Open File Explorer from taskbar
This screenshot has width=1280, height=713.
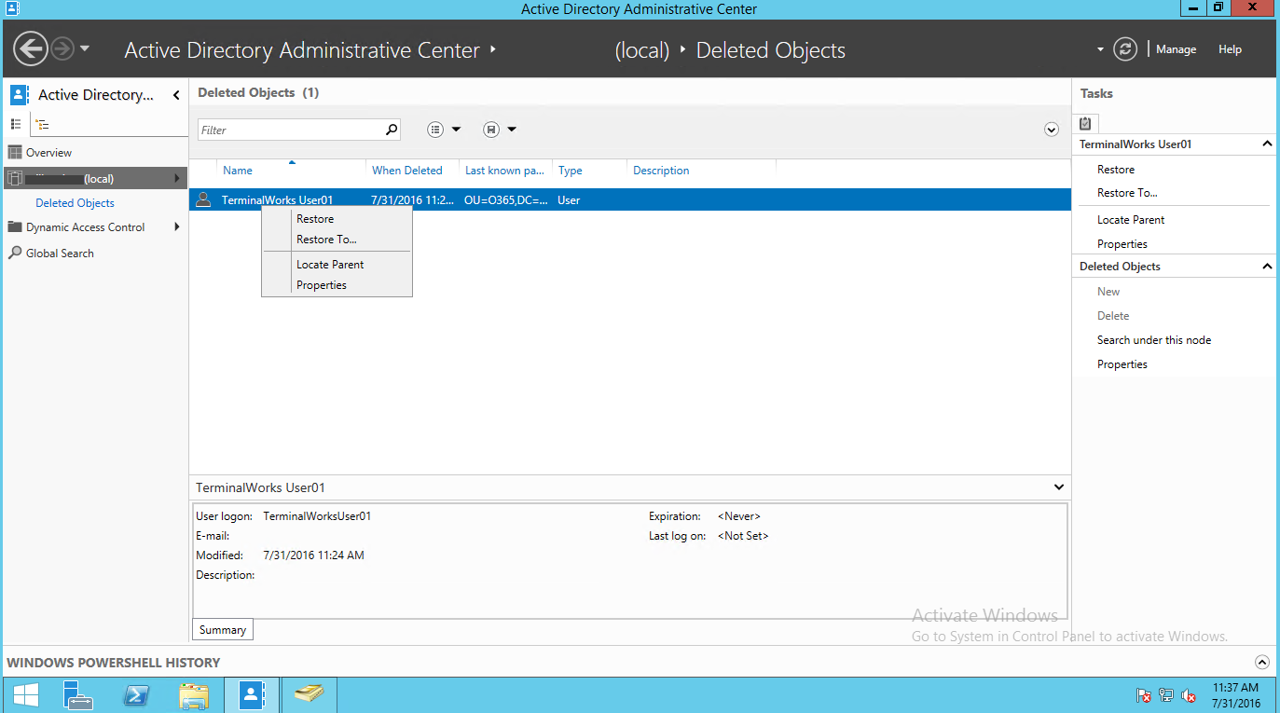(x=194, y=695)
